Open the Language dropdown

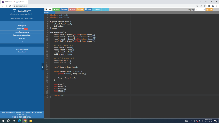coord(200,10)
